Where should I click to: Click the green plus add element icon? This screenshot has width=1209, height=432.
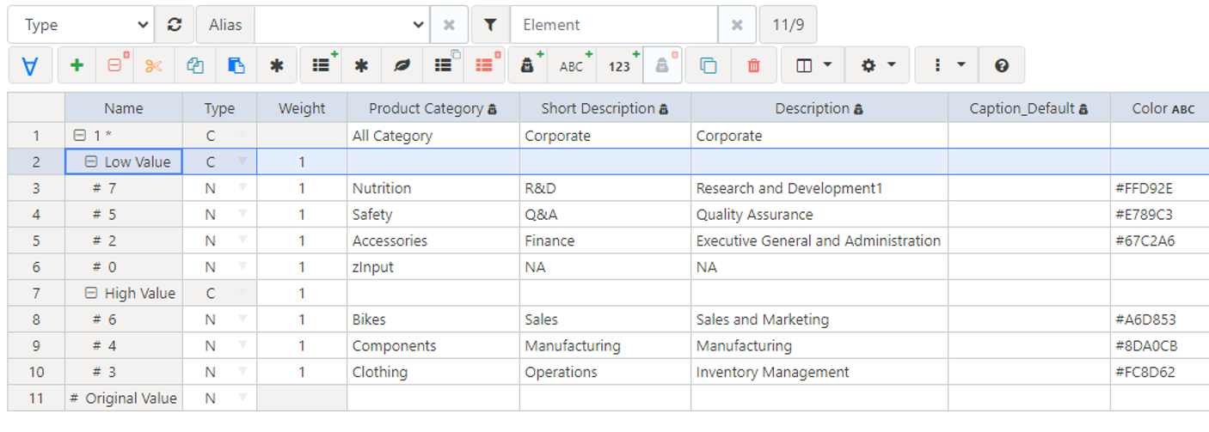(77, 65)
